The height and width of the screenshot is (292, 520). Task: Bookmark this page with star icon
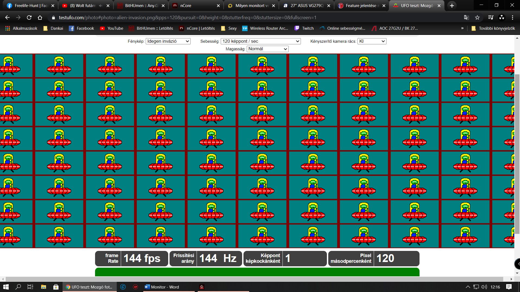(x=477, y=18)
